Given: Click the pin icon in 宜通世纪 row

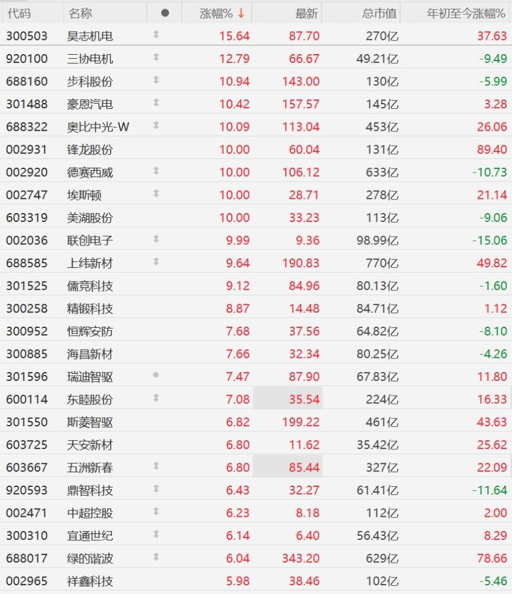Looking at the screenshot, I should point(156,534).
